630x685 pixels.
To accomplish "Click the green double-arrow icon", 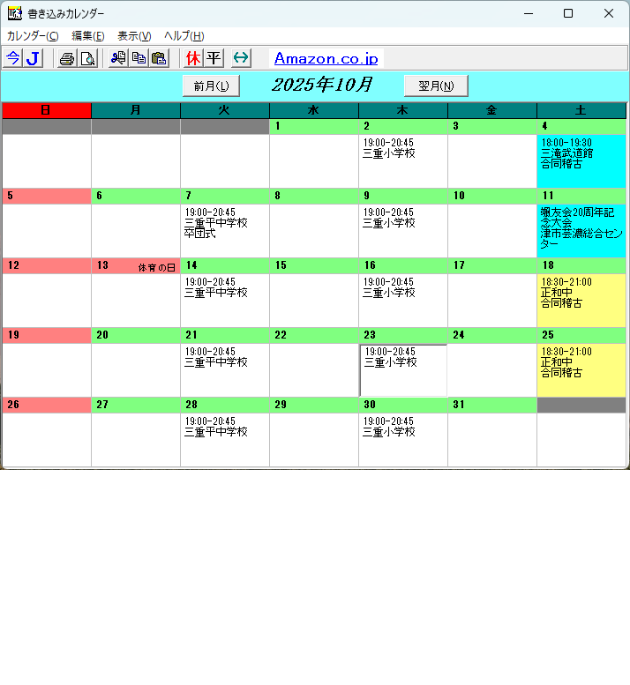I will pos(241,58).
